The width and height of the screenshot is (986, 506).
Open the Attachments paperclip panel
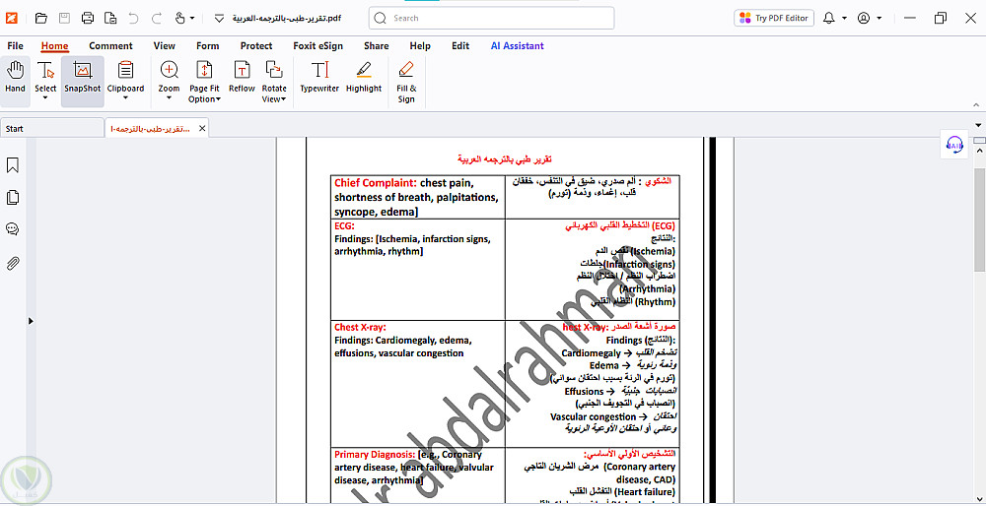point(13,263)
